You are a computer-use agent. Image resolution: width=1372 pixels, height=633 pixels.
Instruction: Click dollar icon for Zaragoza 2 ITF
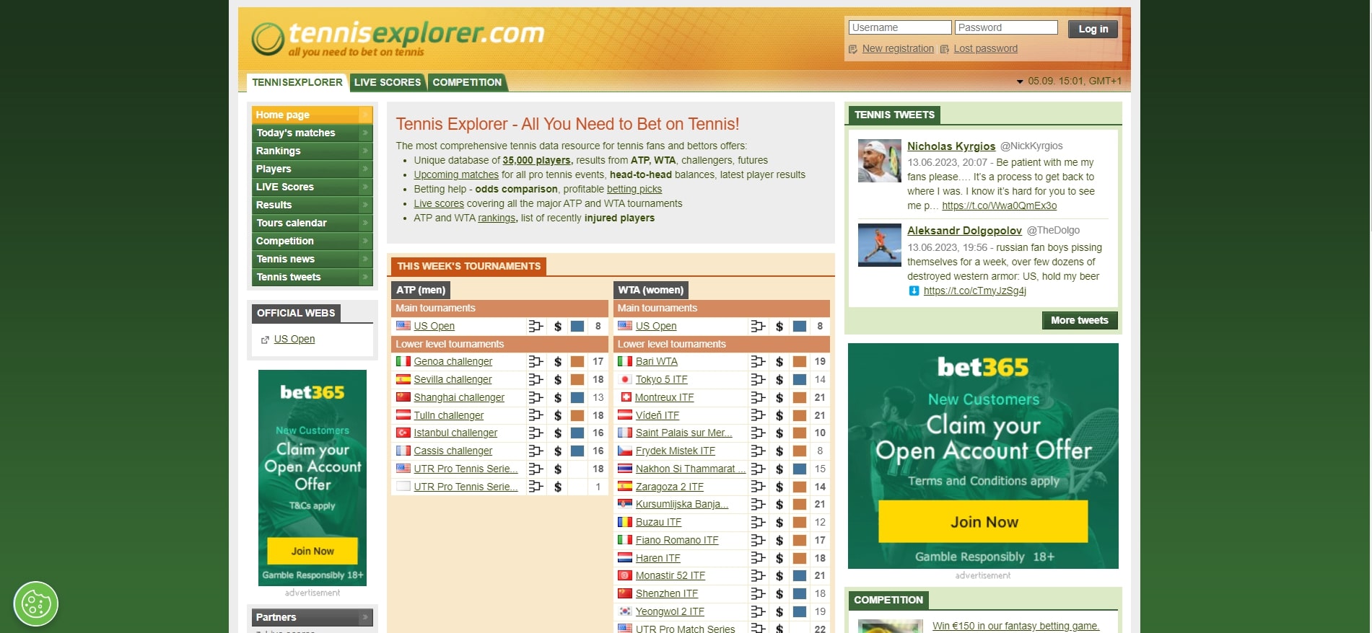click(779, 487)
